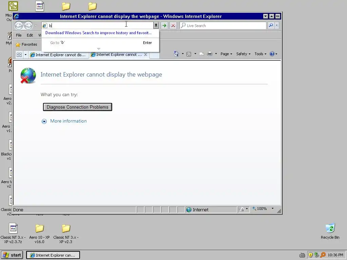Close the active tab with its X
The width and height of the screenshot is (347, 260).
(145, 55)
